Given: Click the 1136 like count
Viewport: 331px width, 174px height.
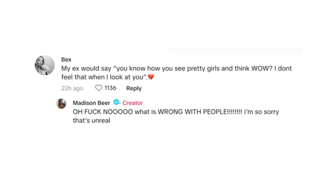Looking at the screenshot, I should point(110,88).
